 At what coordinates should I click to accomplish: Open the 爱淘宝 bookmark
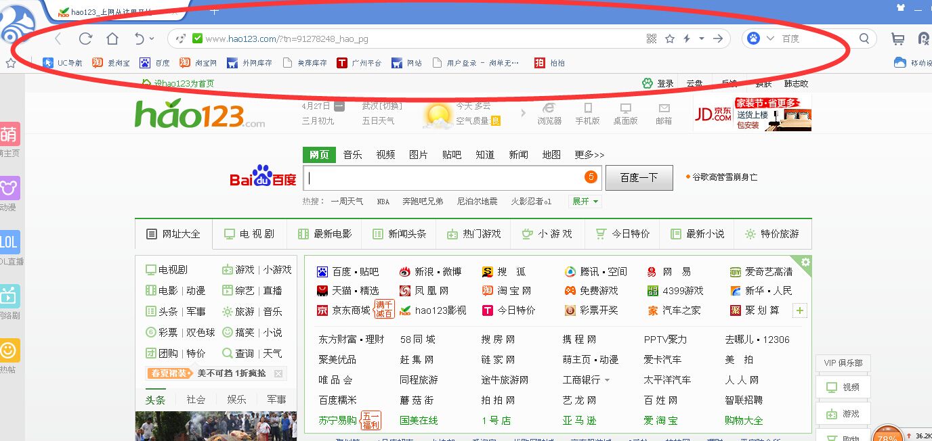(x=111, y=63)
